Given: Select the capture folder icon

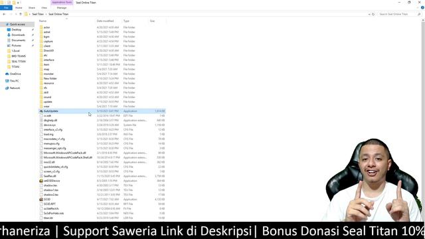Looking at the screenshot, I should point(41,41).
